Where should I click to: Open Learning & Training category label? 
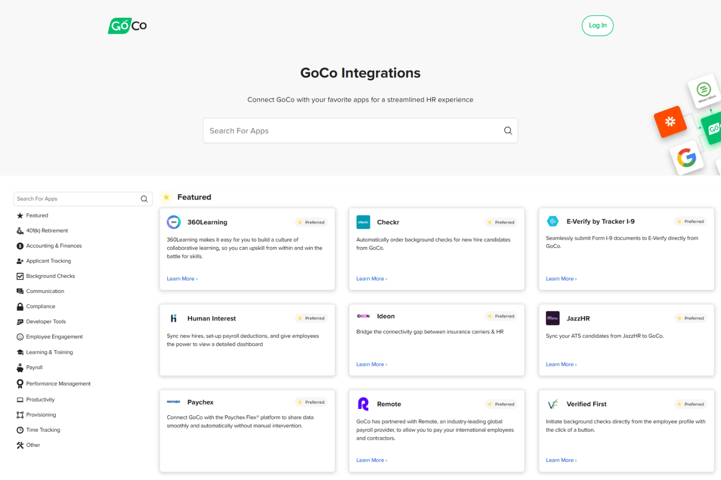coord(50,352)
